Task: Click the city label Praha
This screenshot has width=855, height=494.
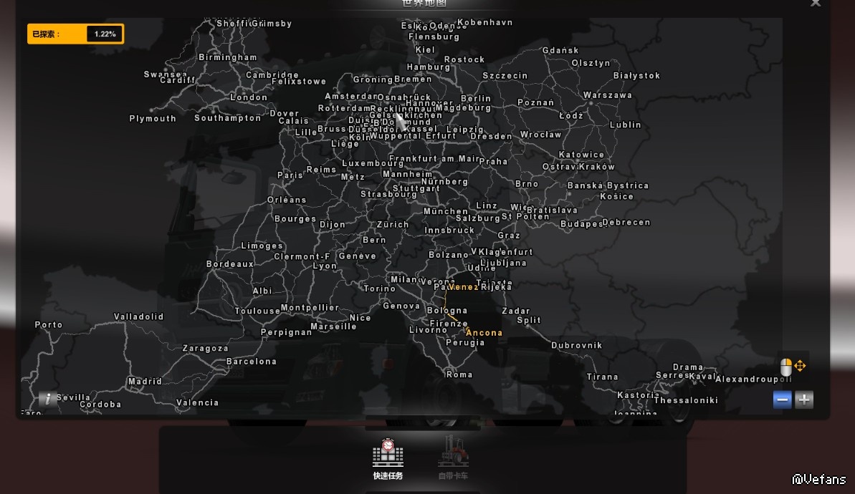Action: [x=494, y=161]
